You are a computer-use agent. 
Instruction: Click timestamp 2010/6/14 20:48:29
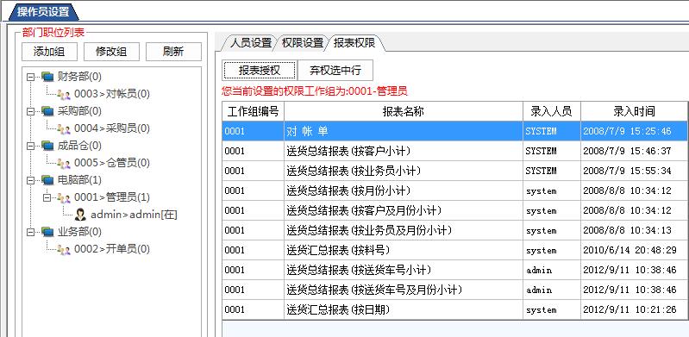point(629,251)
